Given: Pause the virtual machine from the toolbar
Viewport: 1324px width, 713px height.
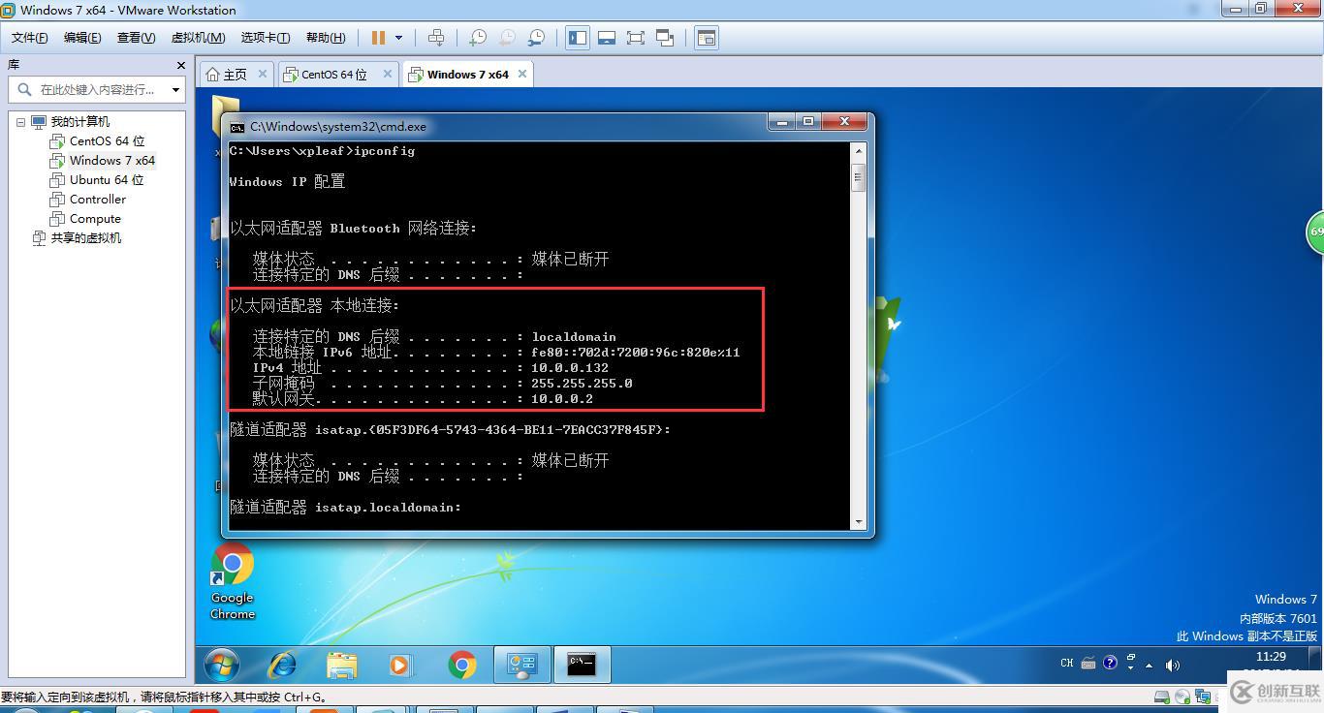Looking at the screenshot, I should [378, 38].
